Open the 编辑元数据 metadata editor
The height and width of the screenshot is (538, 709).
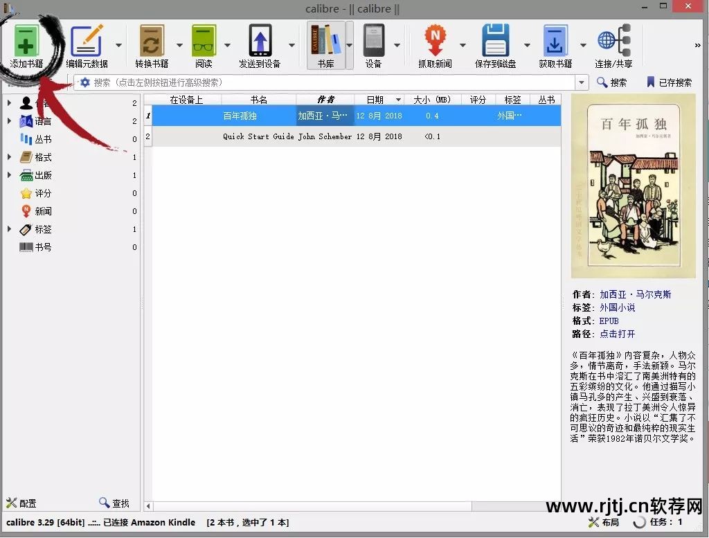pos(87,45)
